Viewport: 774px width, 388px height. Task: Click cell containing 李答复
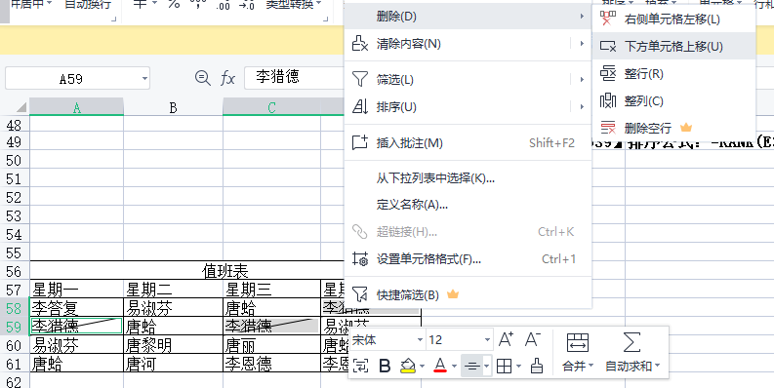[76, 308]
